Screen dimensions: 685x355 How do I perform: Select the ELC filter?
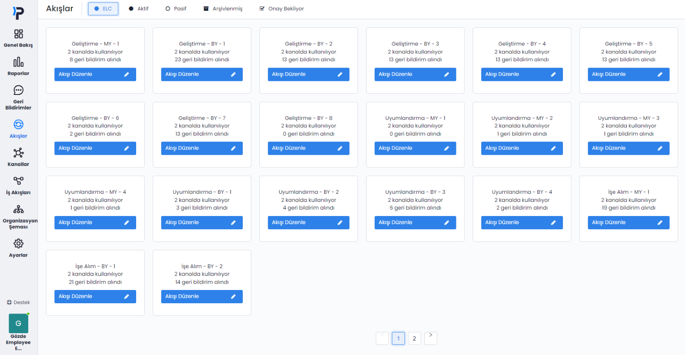pos(103,9)
